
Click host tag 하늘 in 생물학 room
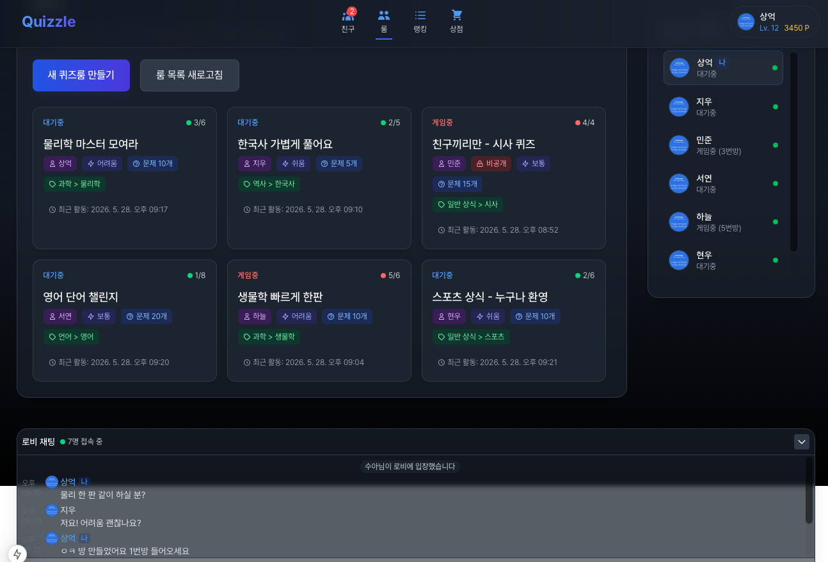point(255,316)
